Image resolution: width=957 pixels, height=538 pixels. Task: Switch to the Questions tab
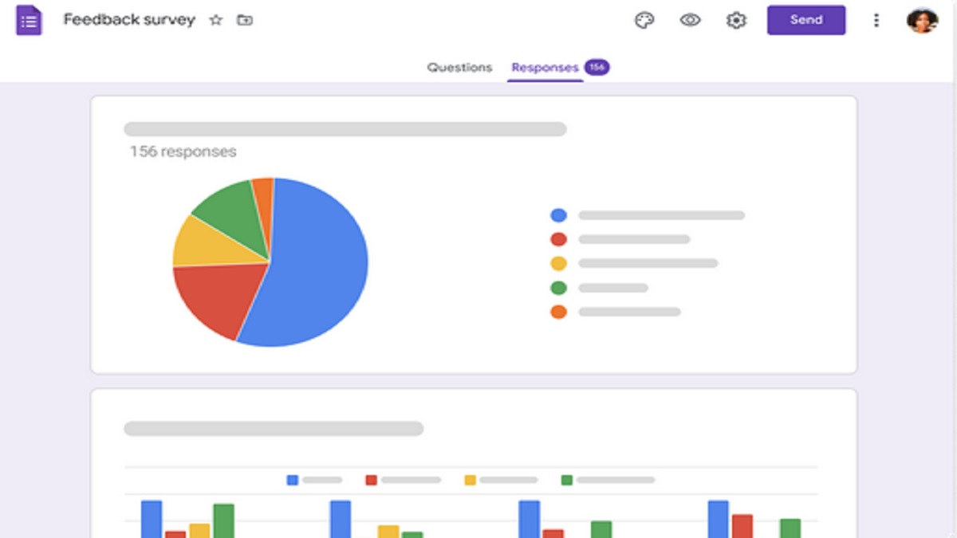coord(459,68)
